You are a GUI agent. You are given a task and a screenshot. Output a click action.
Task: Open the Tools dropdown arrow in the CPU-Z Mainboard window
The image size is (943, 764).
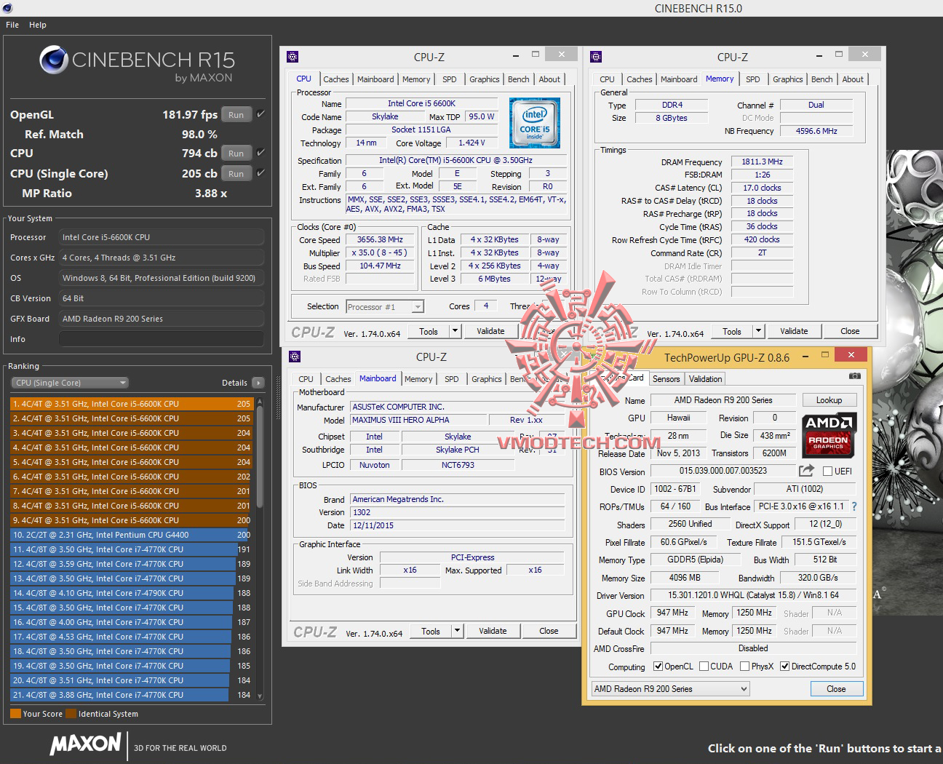point(458,631)
